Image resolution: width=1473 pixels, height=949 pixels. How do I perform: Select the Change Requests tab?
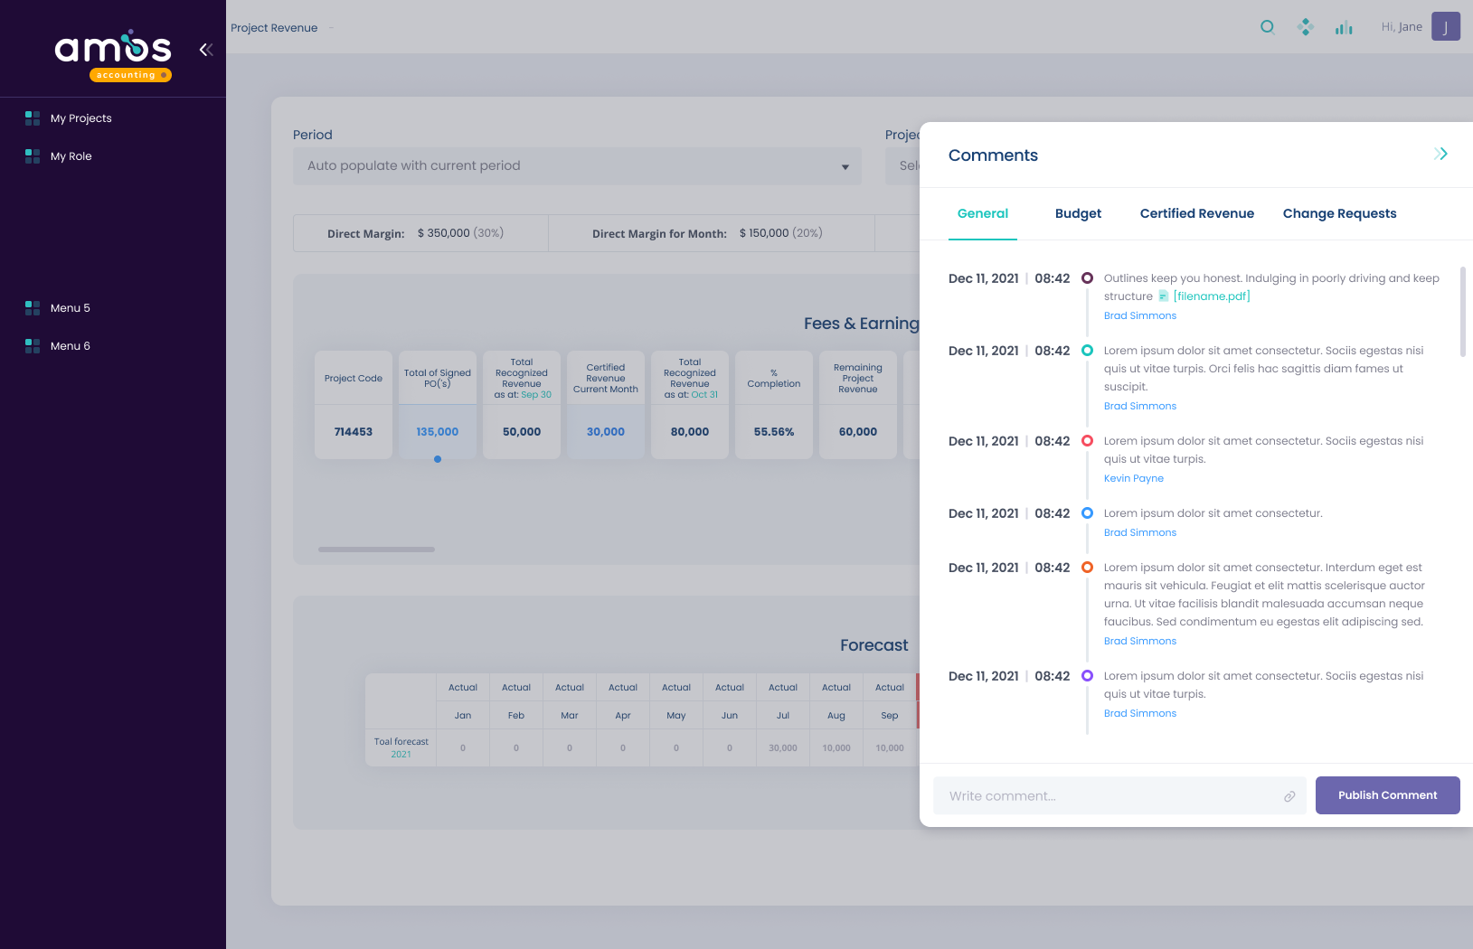click(1339, 214)
